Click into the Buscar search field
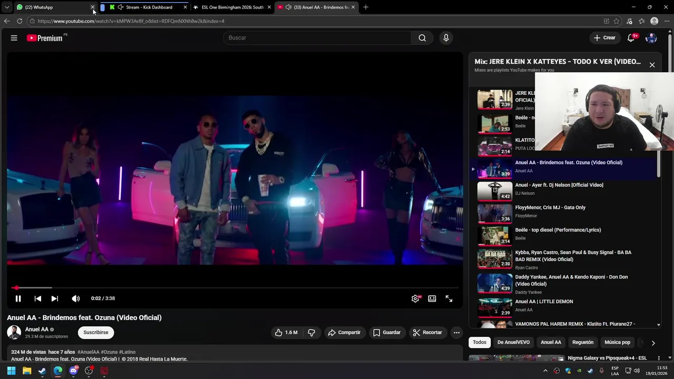This screenshot has height=379, width=674. 318,38
